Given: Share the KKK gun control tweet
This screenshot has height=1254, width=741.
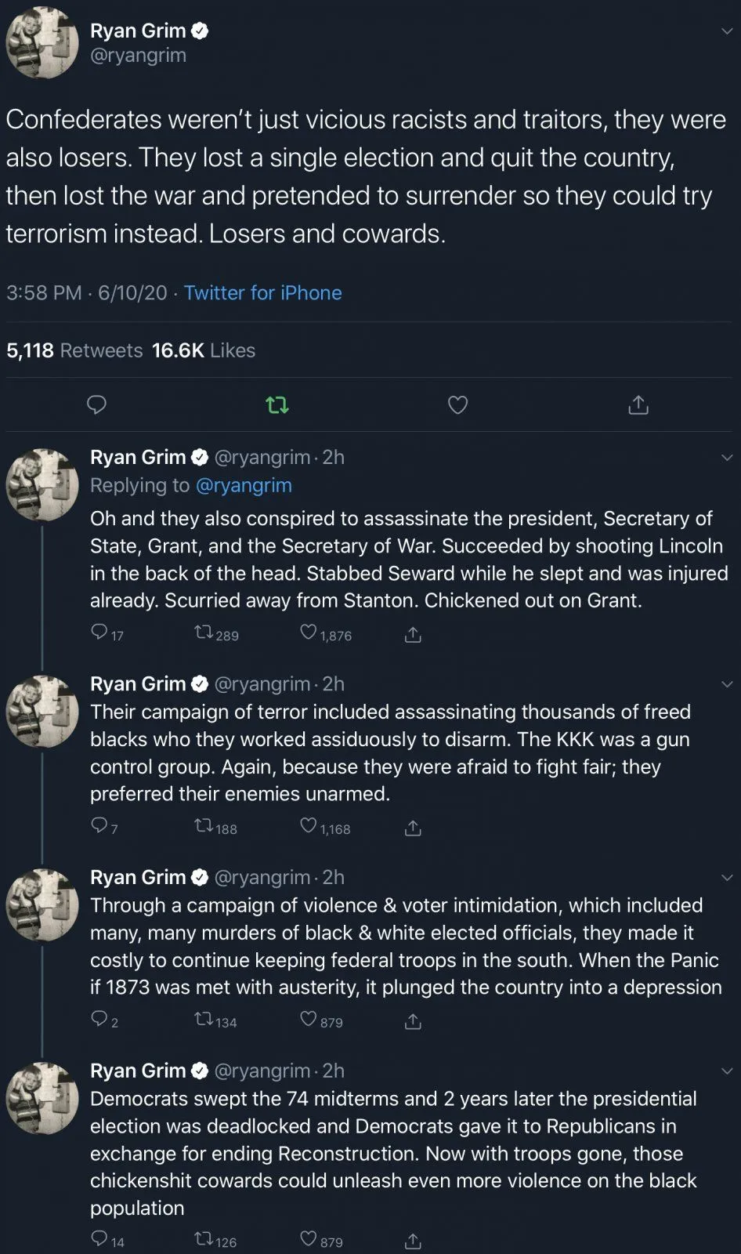Looking at the screenshot, I should (x=413, y=828).
